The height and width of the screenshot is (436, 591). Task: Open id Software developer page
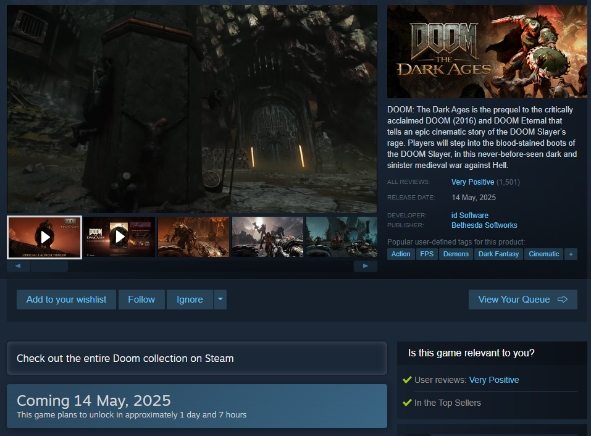pyautogui.click(x=469, y=216)
